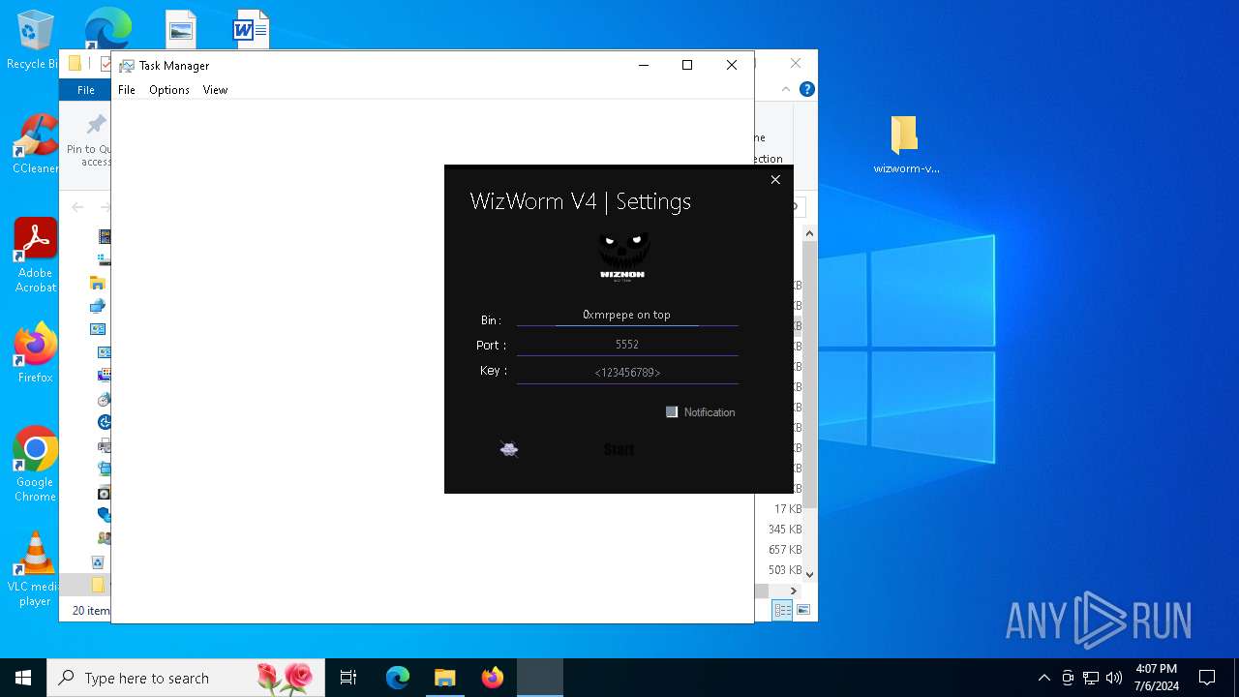
Task: Select the Word document desktop icon
Action: [x=251, y=30]
